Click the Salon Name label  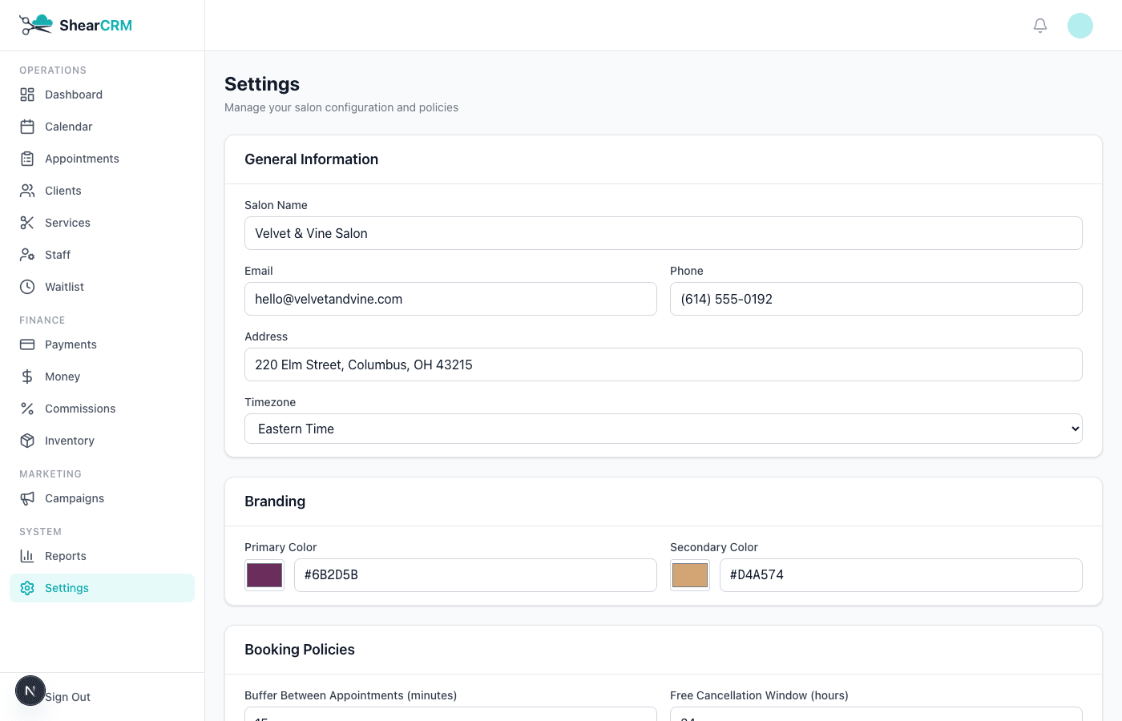click(x=276, y=205)
